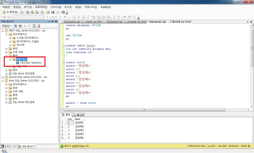The image size is (254, 153).
Task: Click the SQL Server Compact query icon
Action: pyautogui.click(x=42, y=12)
